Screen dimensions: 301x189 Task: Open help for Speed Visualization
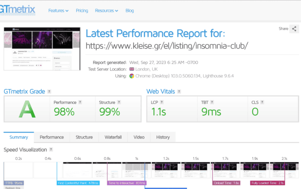coord(51,149)
